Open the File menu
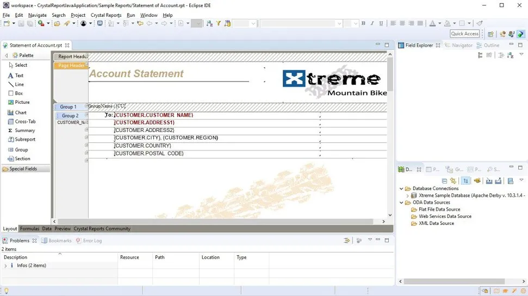The width and height of the screenshot is (528, 296). coord(6,15)
